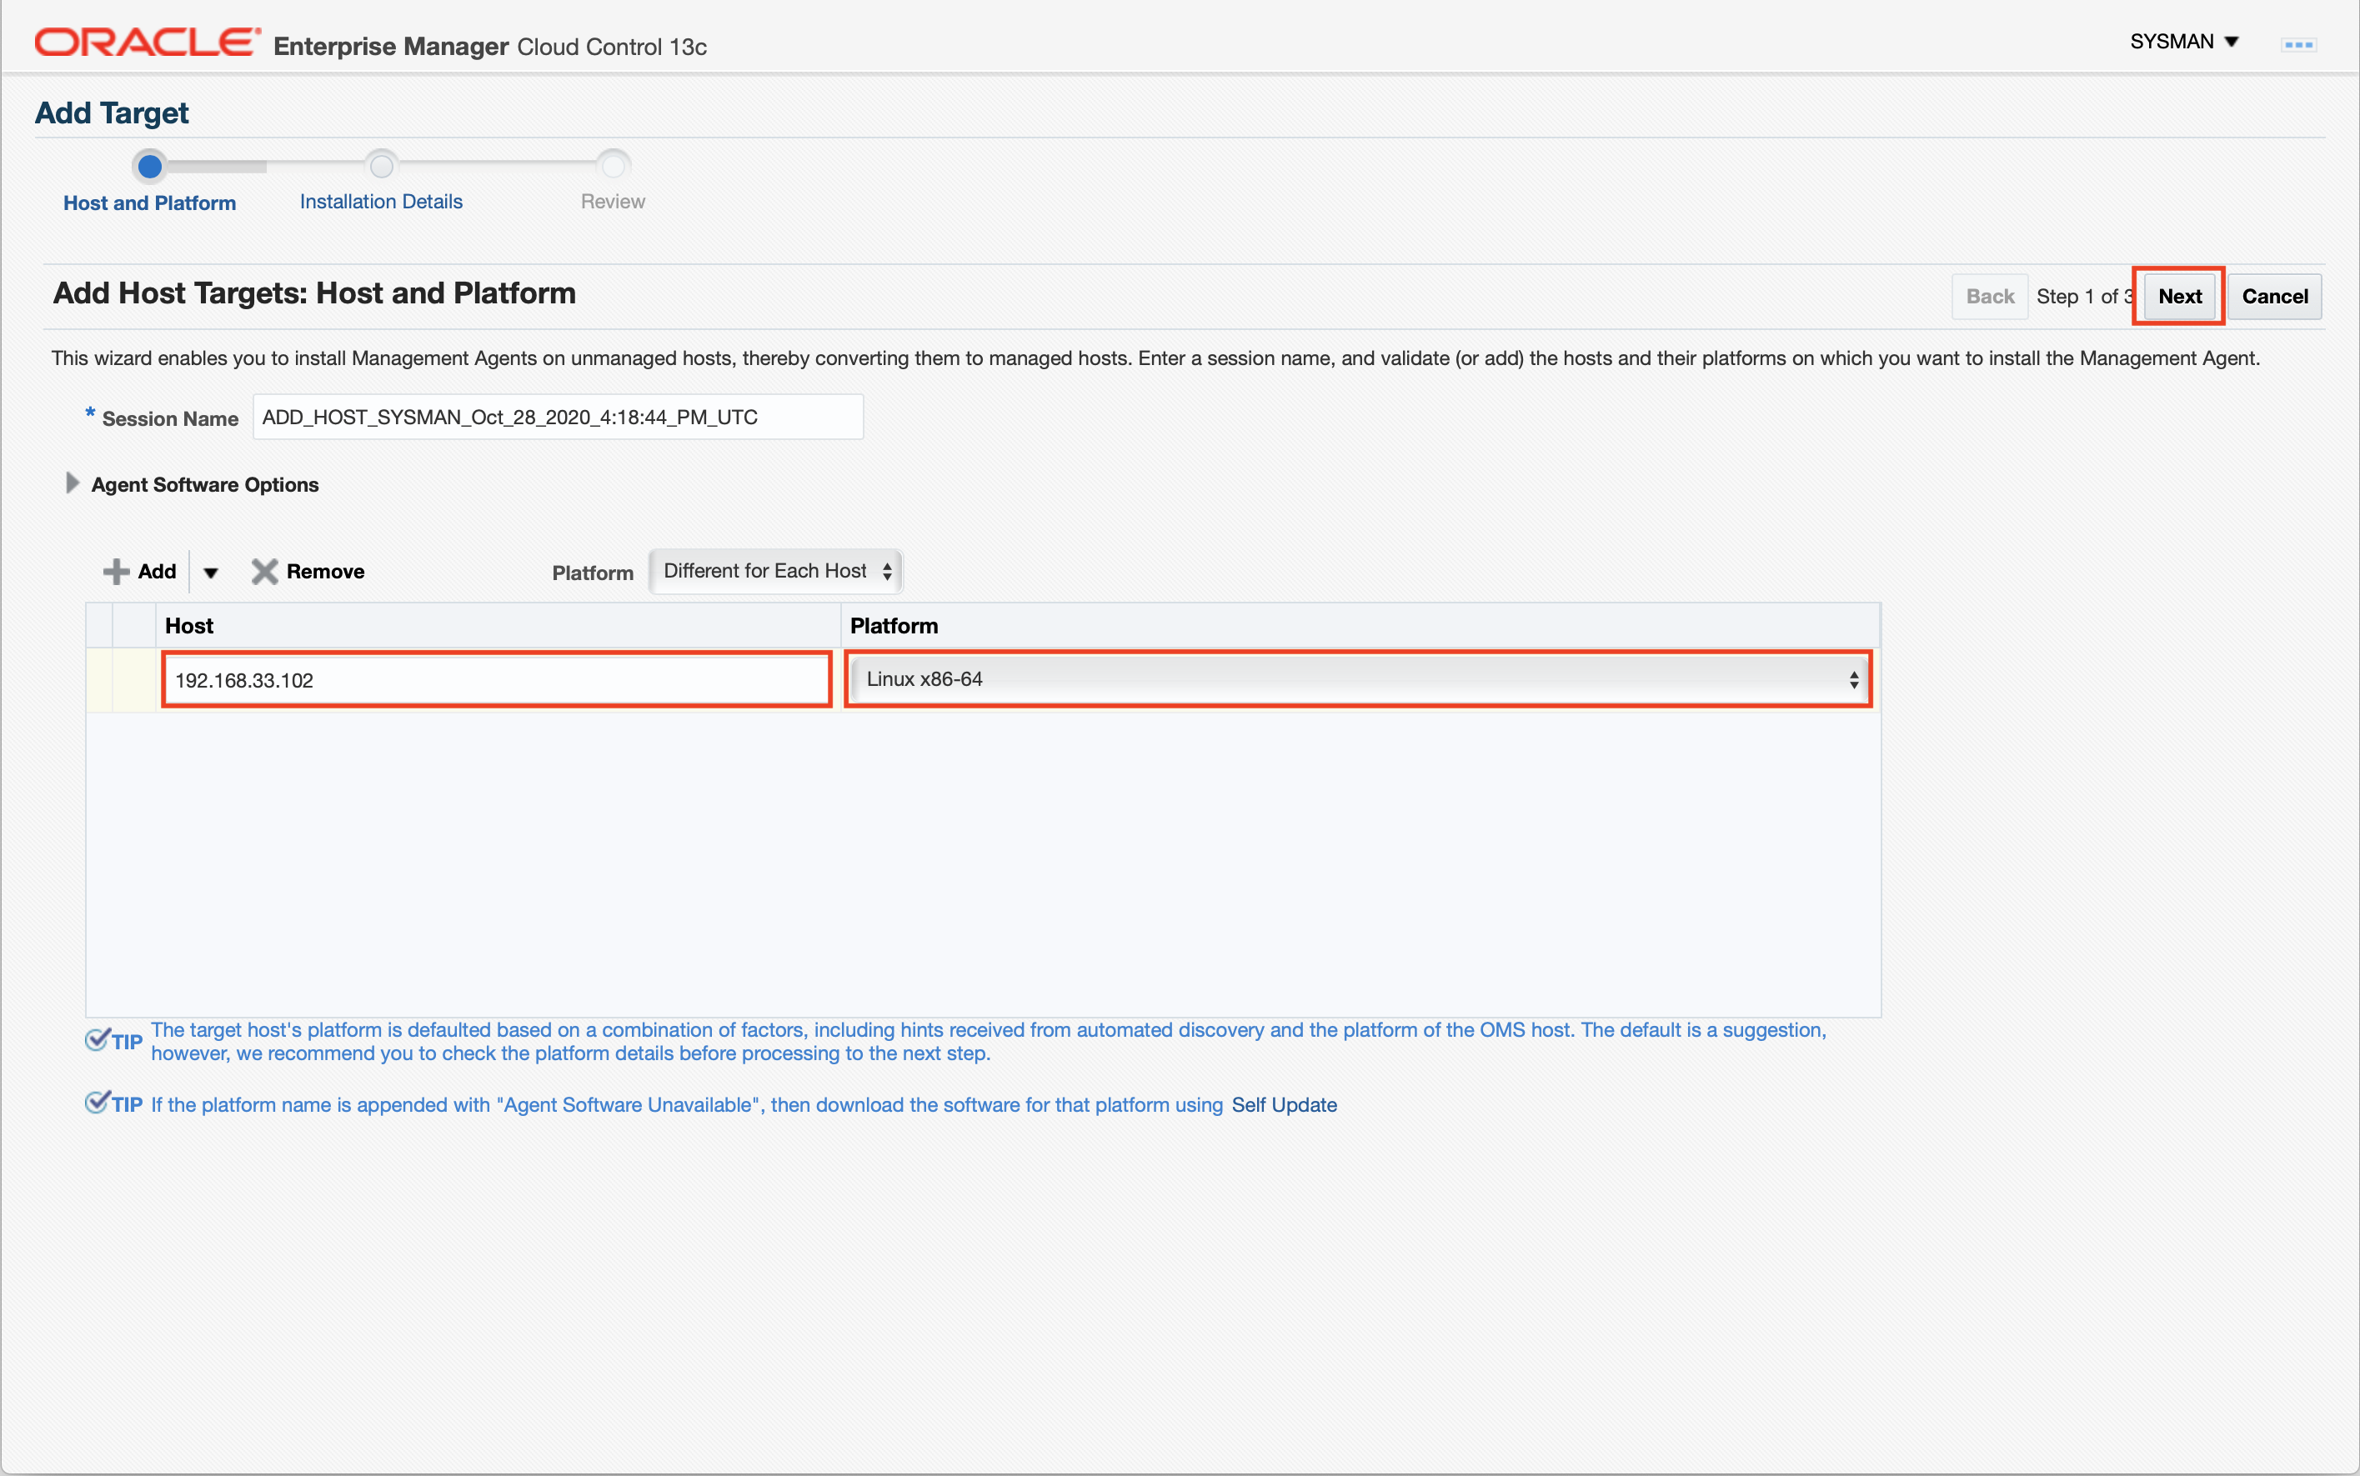
Task: Click the Back button
Action: tap(1989, 296)
